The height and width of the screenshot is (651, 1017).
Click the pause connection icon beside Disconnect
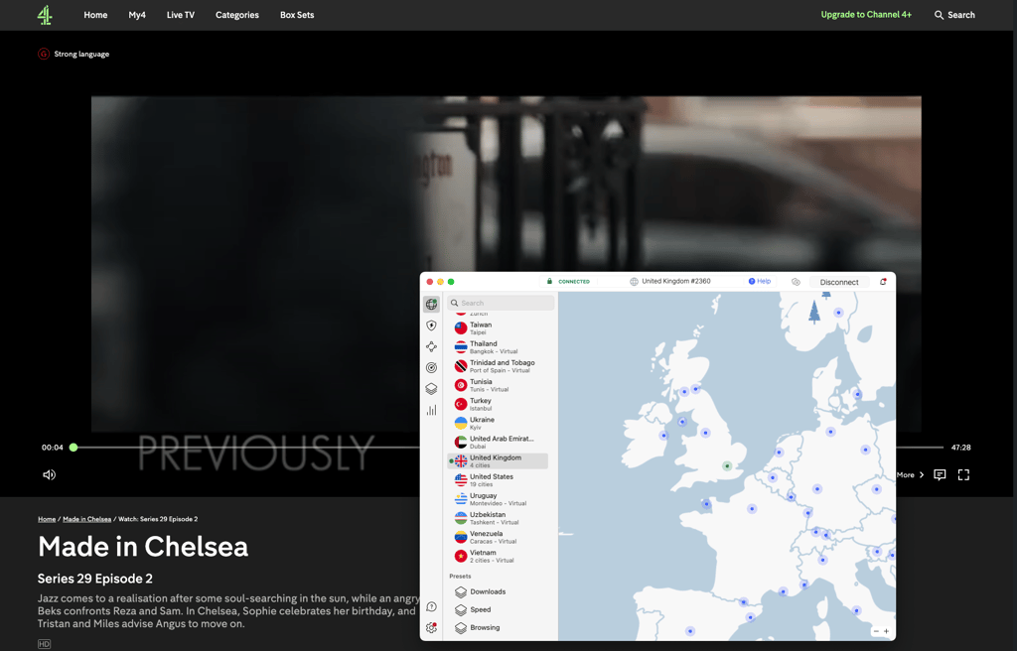tap(796, 282)
